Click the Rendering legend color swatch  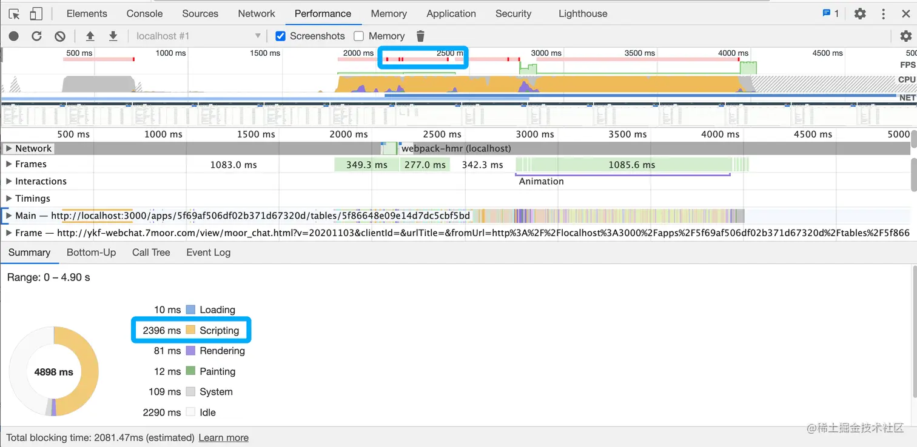[x=190, y=351]
